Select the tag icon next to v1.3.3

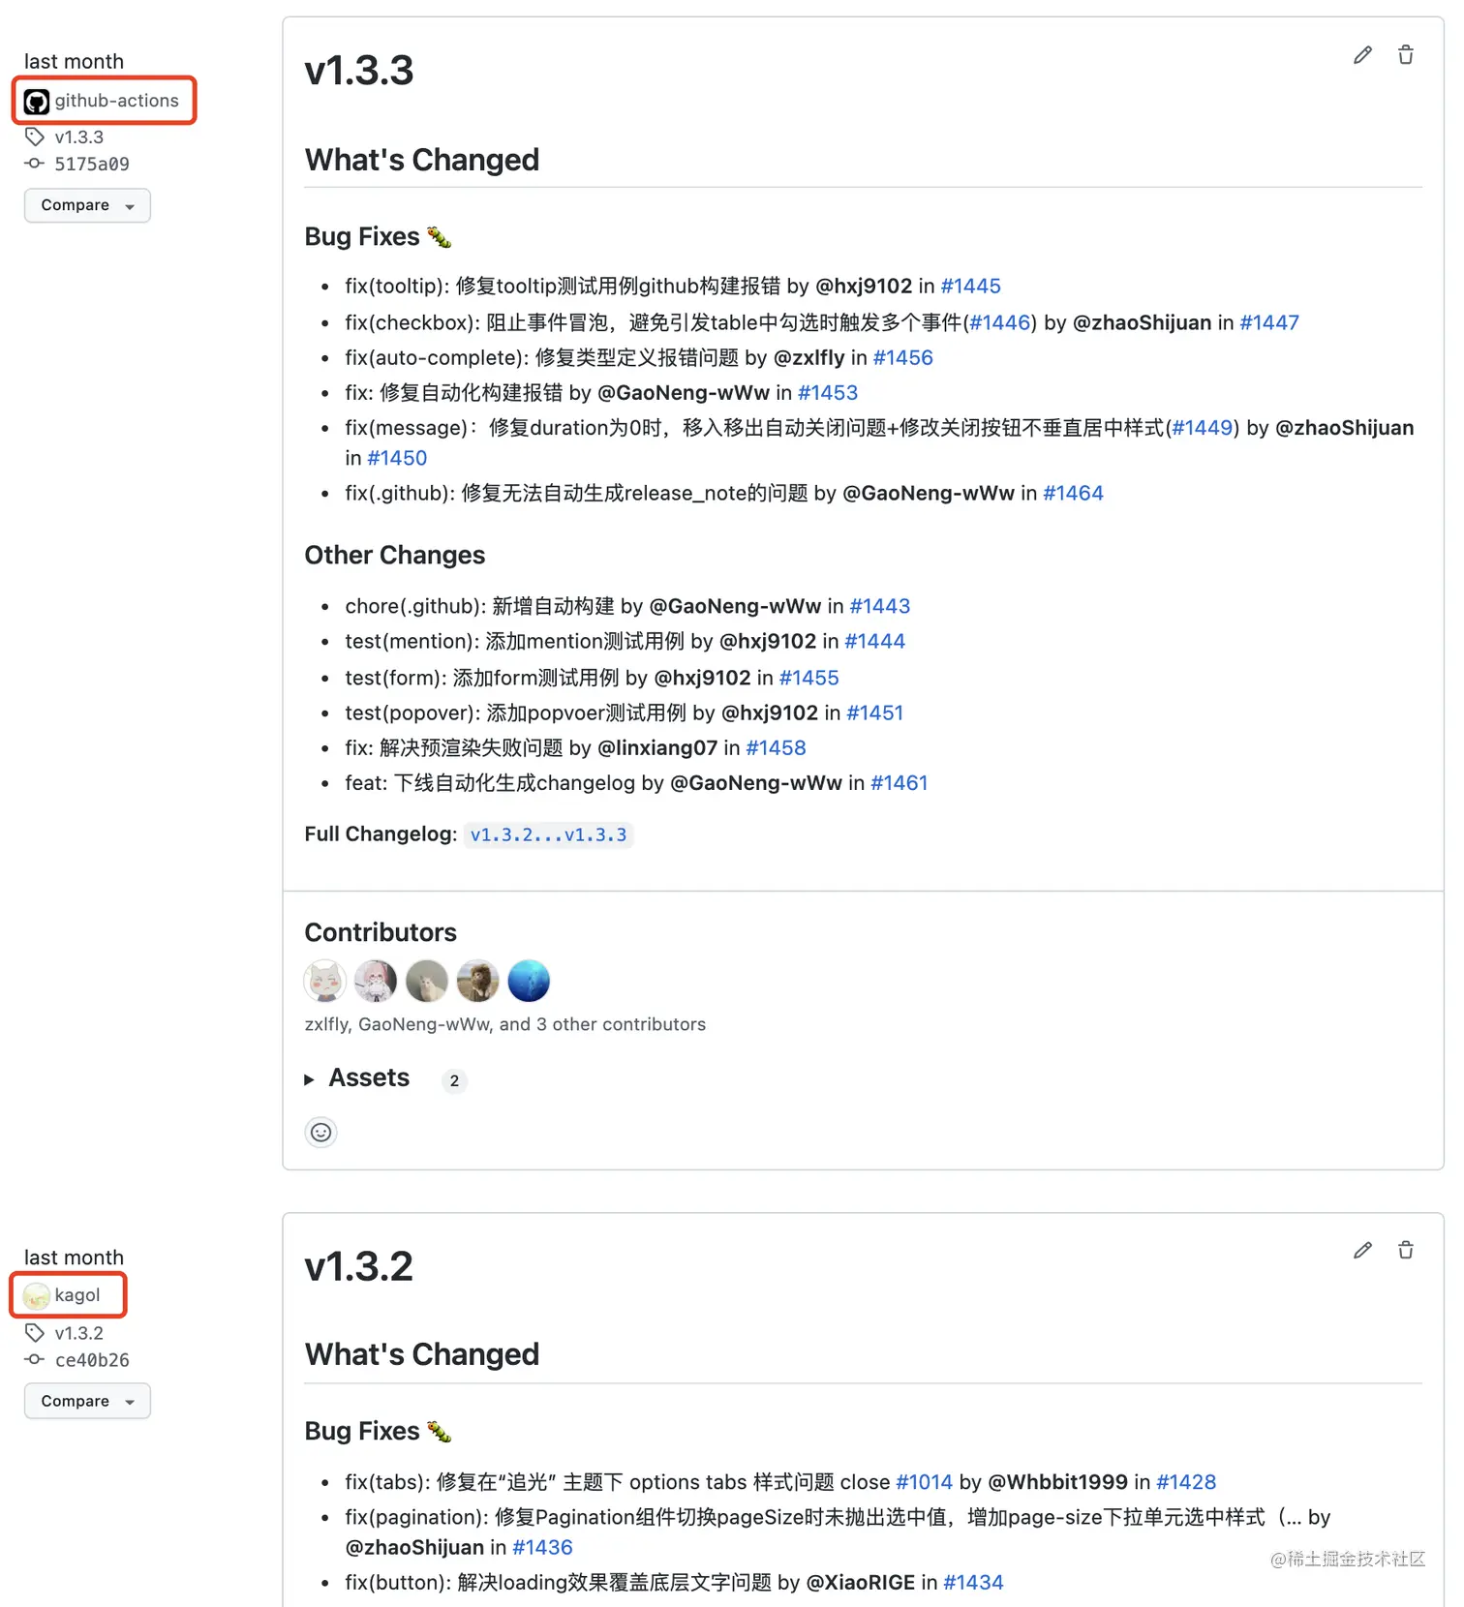point(36,136)
